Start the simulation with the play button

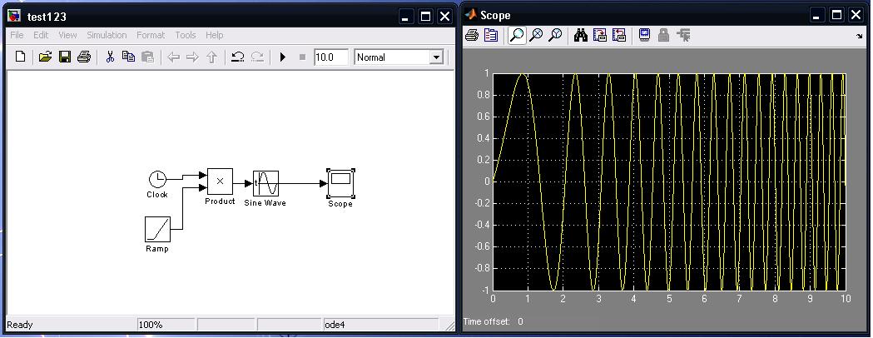coord(283,57)
